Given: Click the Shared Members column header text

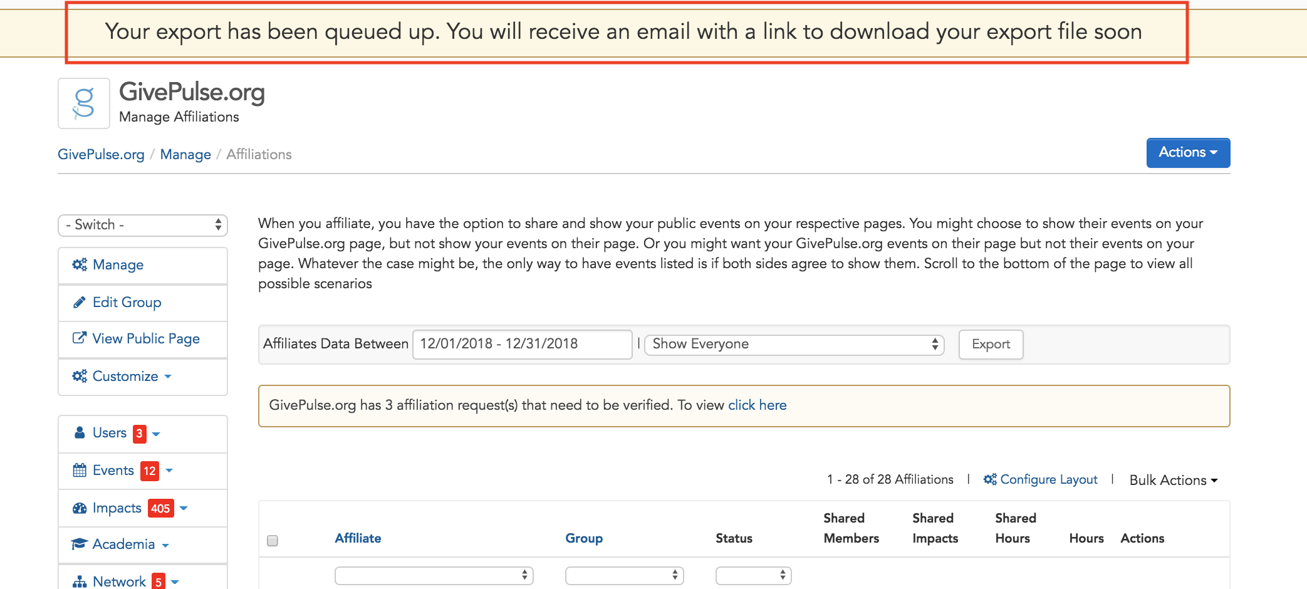Looking at the screenshot, I should tap(851, 528).
